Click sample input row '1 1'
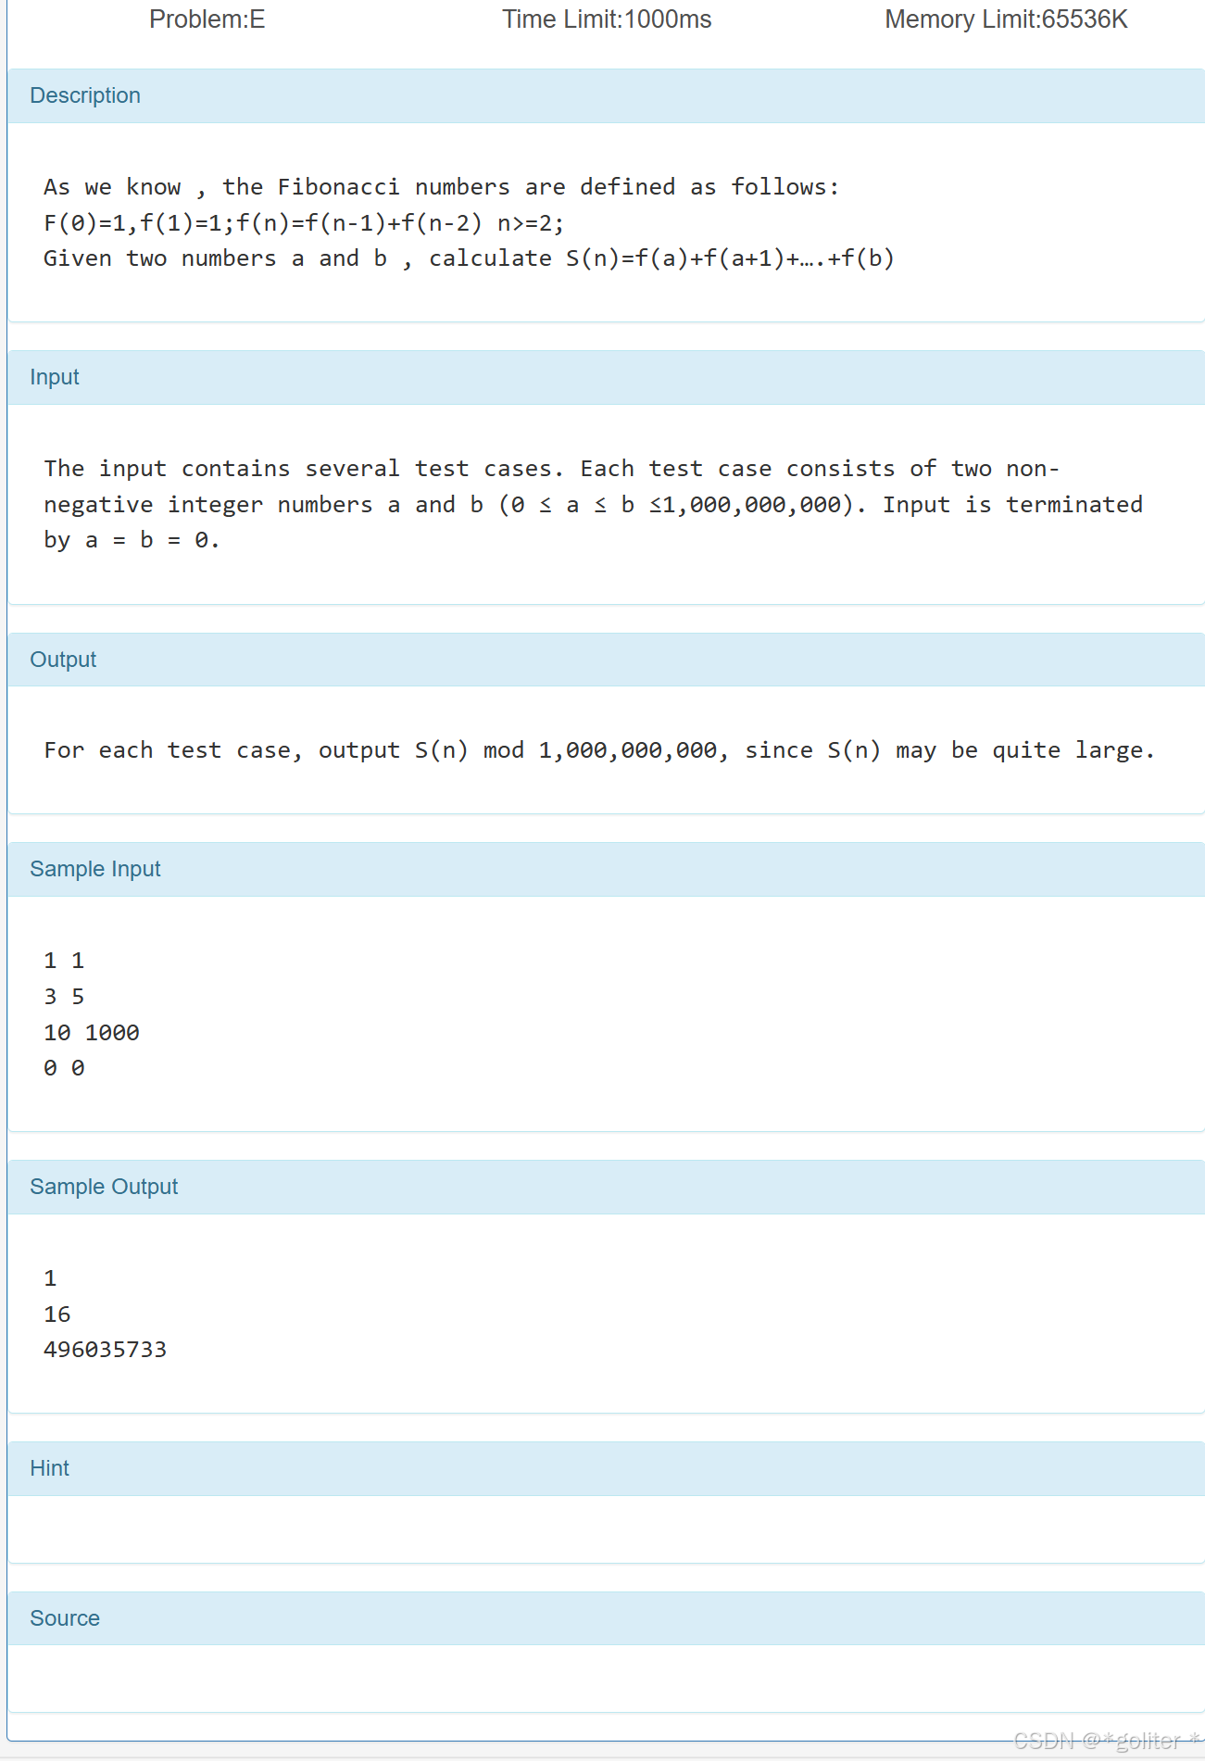 coord(64,961)
